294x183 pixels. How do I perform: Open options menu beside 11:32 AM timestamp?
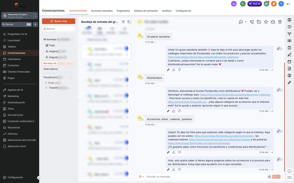[270, 70]
